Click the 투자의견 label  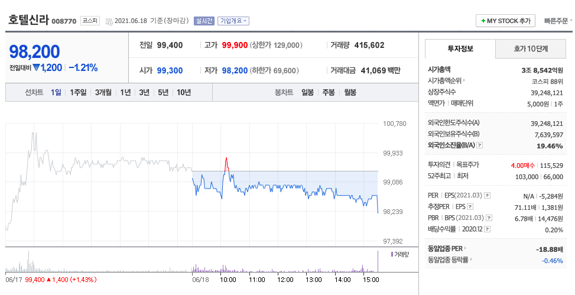[438, 165]
